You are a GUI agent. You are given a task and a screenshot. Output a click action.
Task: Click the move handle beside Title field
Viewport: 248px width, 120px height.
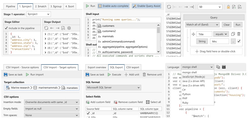[193, 34]
